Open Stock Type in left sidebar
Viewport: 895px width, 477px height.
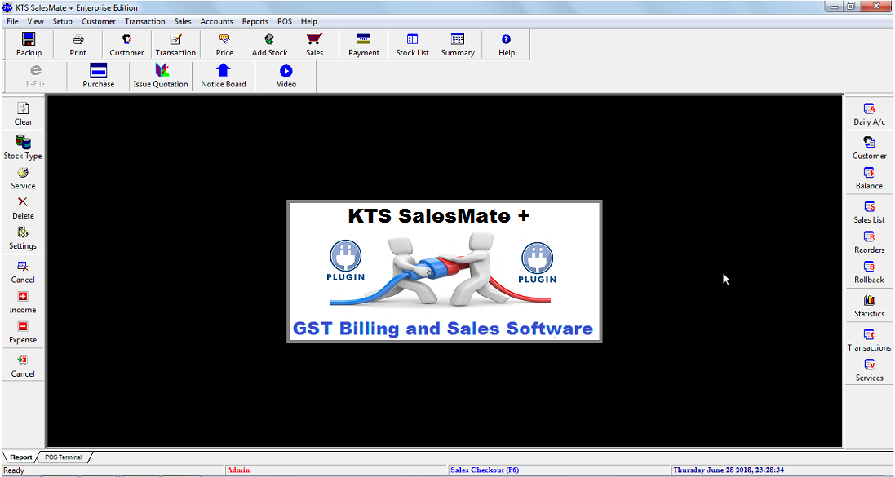24,148
